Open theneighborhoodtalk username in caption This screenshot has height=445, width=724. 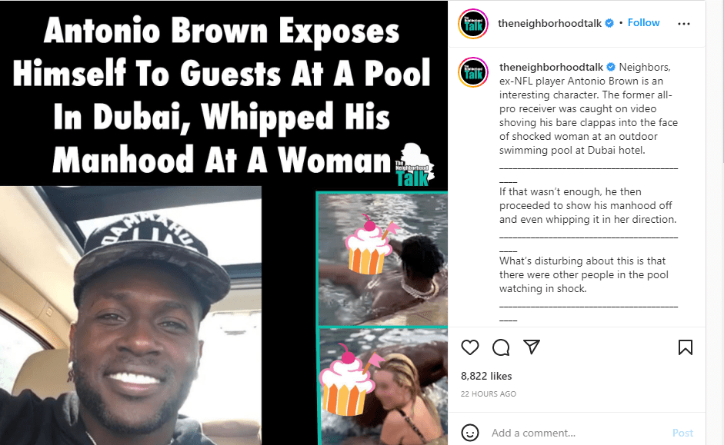[552, 67]
